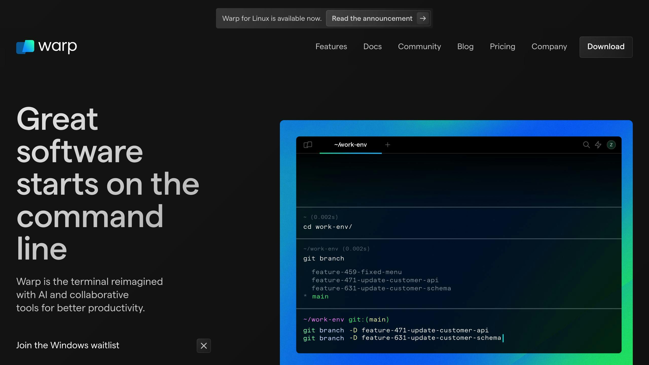Screen dimensions: 649x365
Task: Click the Warp AI lightning bolt icon
Action: [599, 145]
